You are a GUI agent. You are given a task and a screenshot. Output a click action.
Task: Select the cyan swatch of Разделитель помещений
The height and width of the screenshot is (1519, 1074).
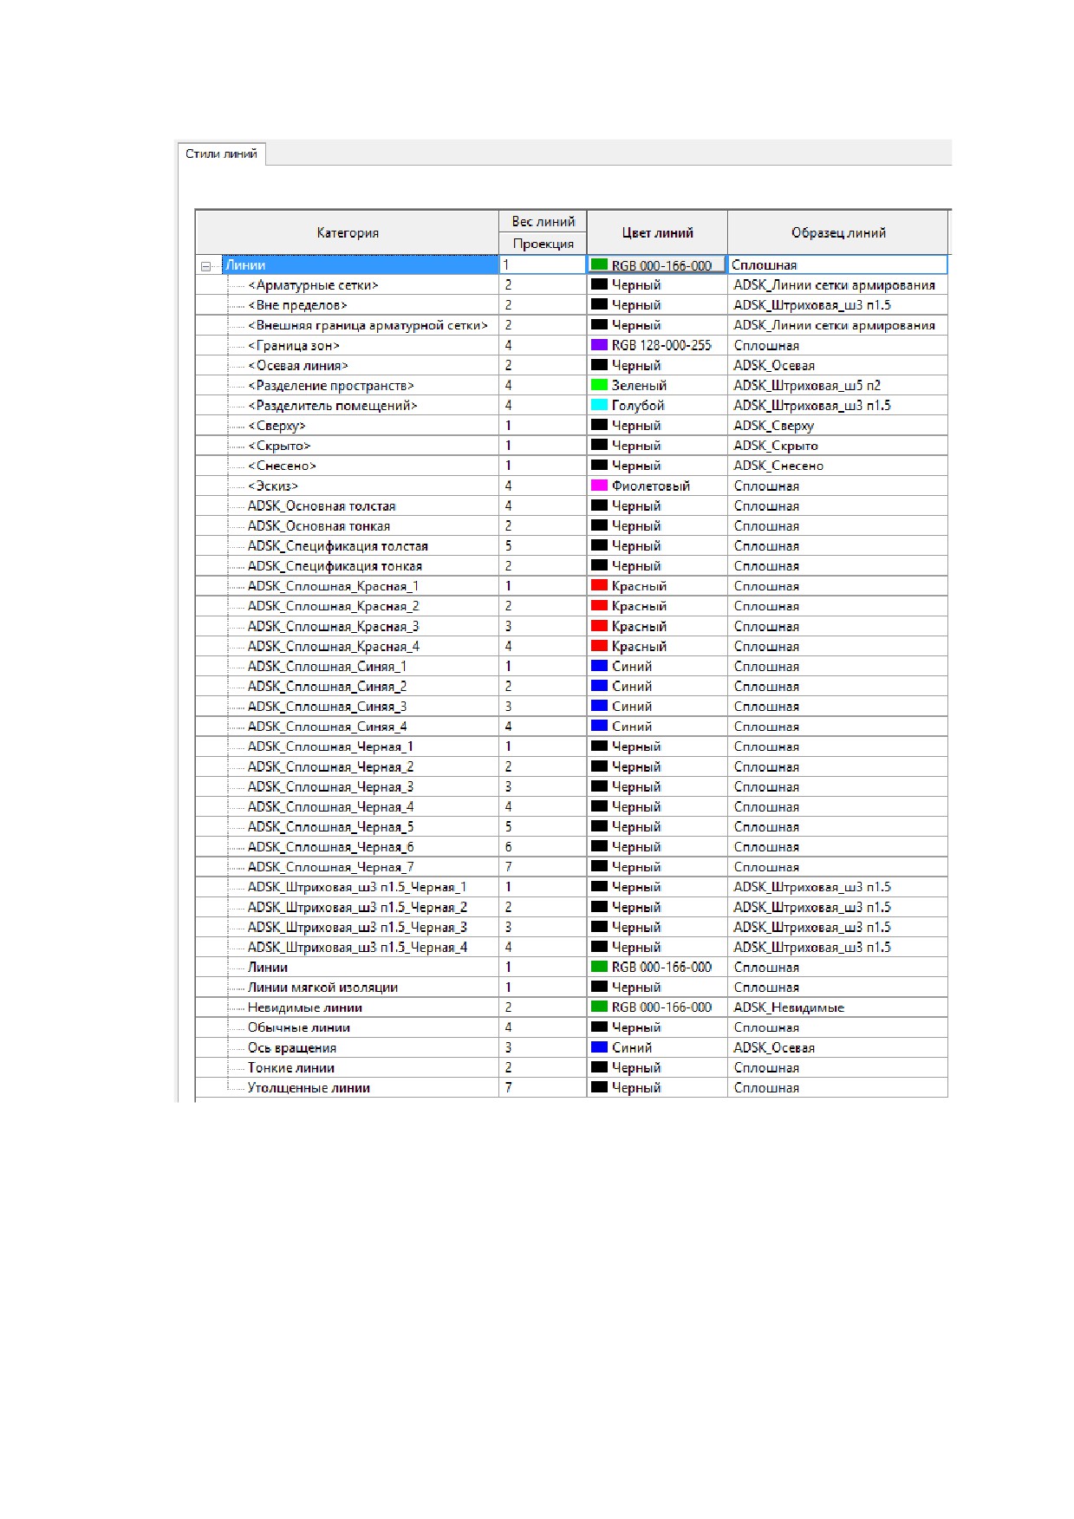(599, 405)
